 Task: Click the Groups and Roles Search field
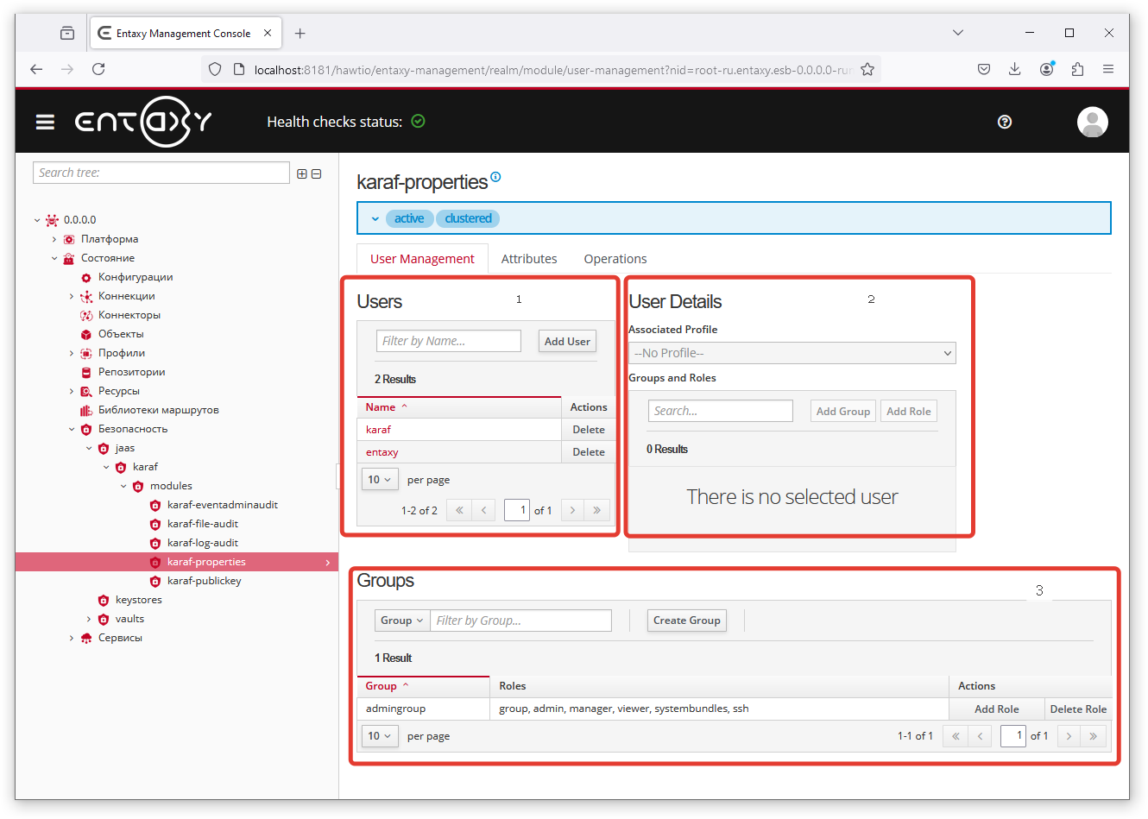click(721, 411)
